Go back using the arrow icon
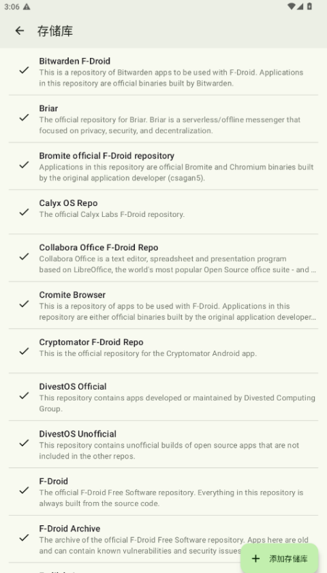This screenshot has height=573, width=327. coord(19,31)
